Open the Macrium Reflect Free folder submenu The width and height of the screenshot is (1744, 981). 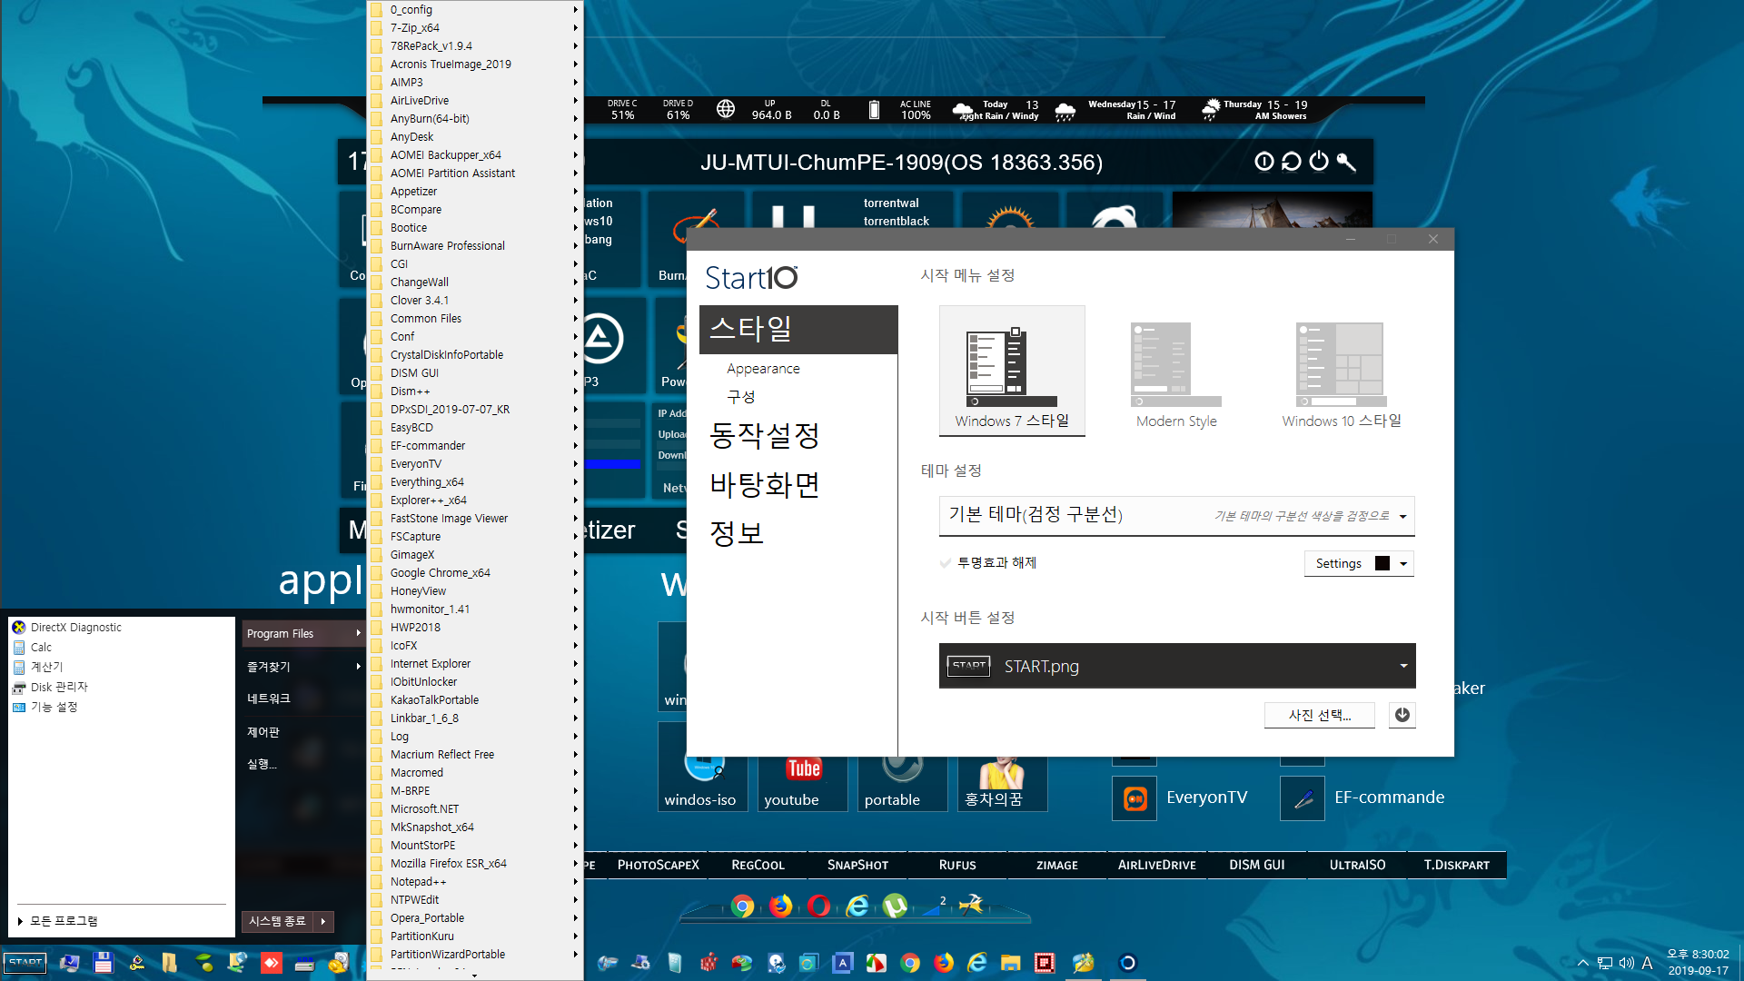click(x=474, y=755)
